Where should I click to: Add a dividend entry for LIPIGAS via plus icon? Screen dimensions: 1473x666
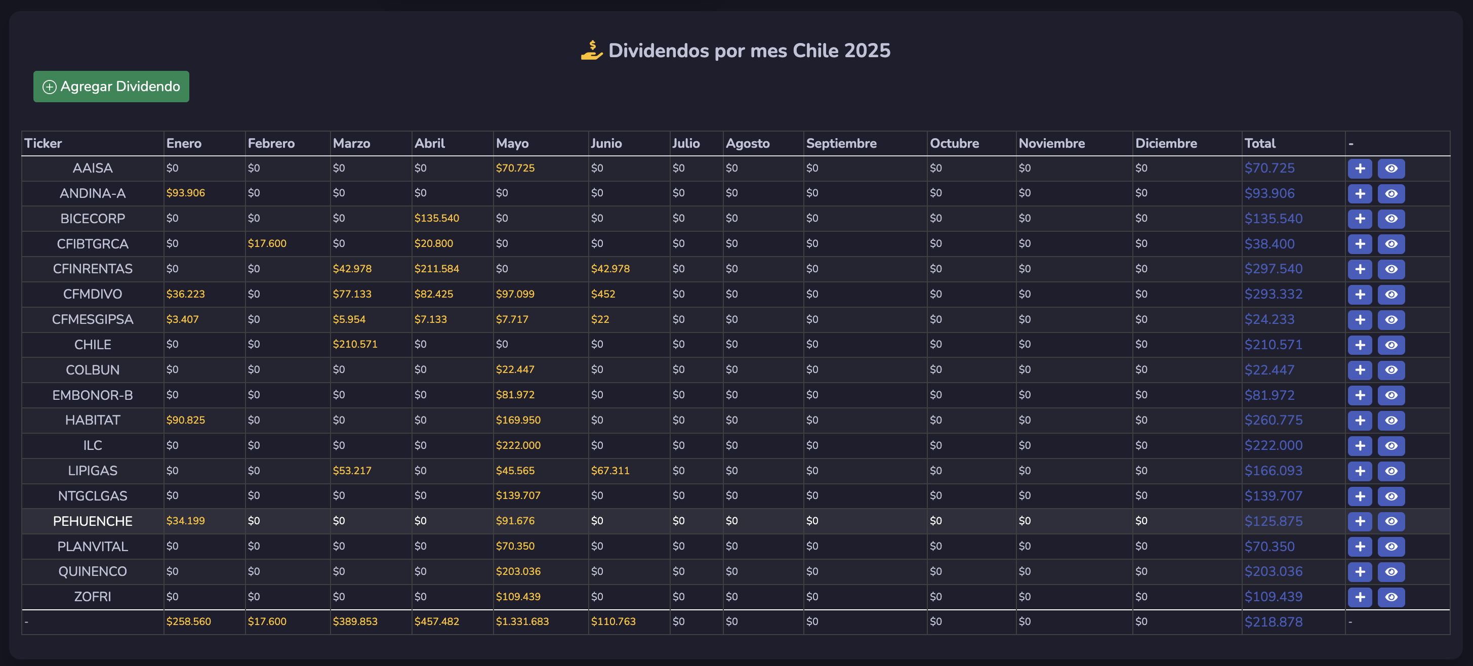(x=1359, y=471)
